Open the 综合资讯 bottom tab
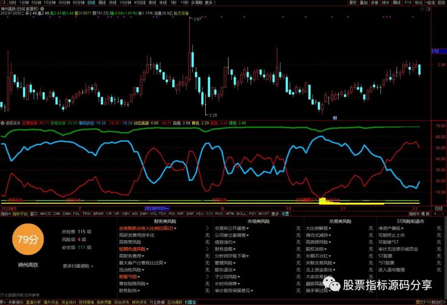This screenshot has width=447, height=305. click(121, 303)
